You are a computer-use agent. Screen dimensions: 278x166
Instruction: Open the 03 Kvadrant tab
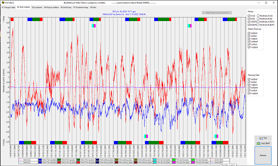[37, 7]
